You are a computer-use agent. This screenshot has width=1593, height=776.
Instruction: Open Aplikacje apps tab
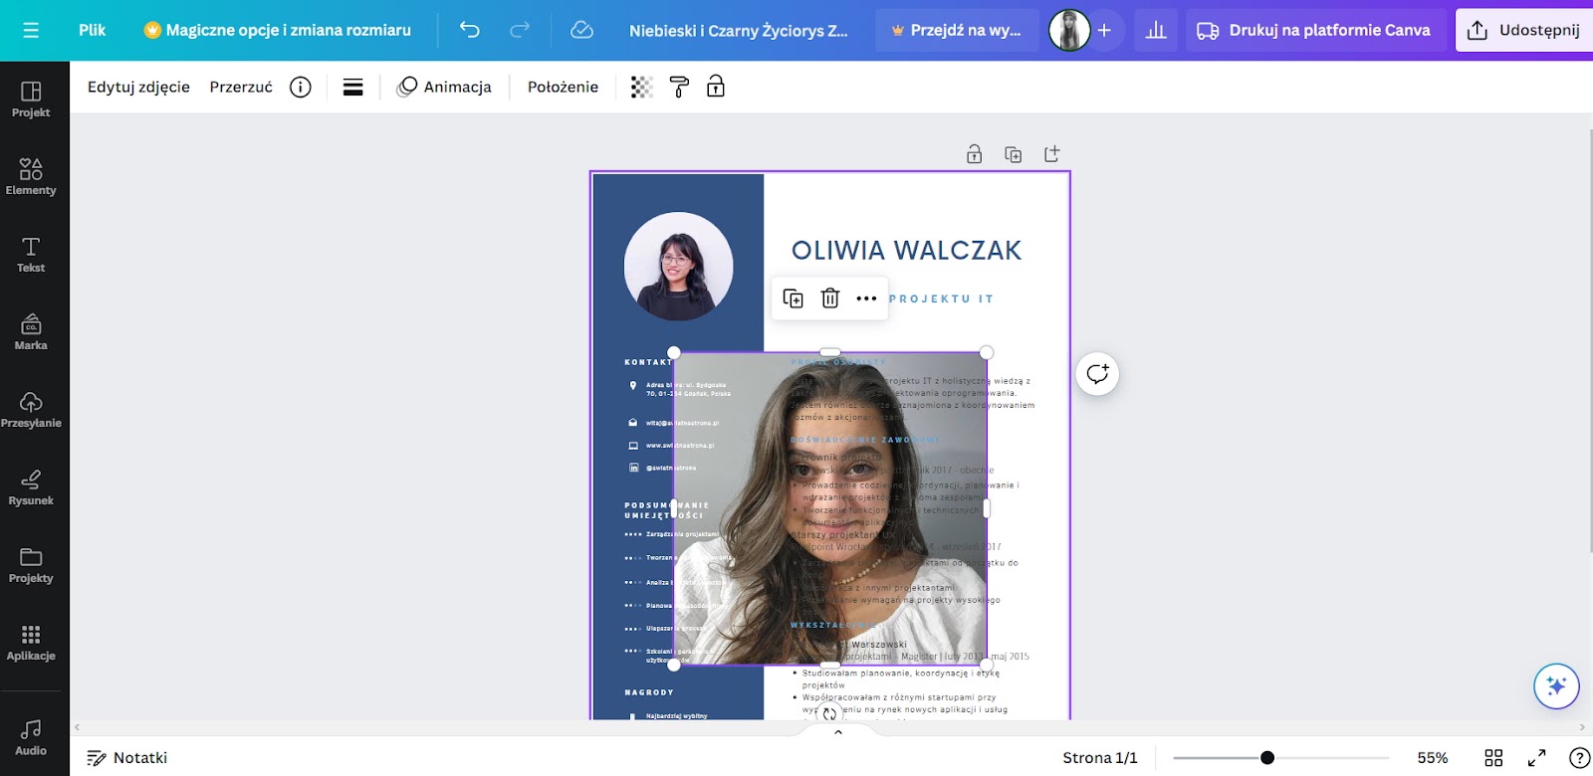pyautogui.click(x=31, y=643)
